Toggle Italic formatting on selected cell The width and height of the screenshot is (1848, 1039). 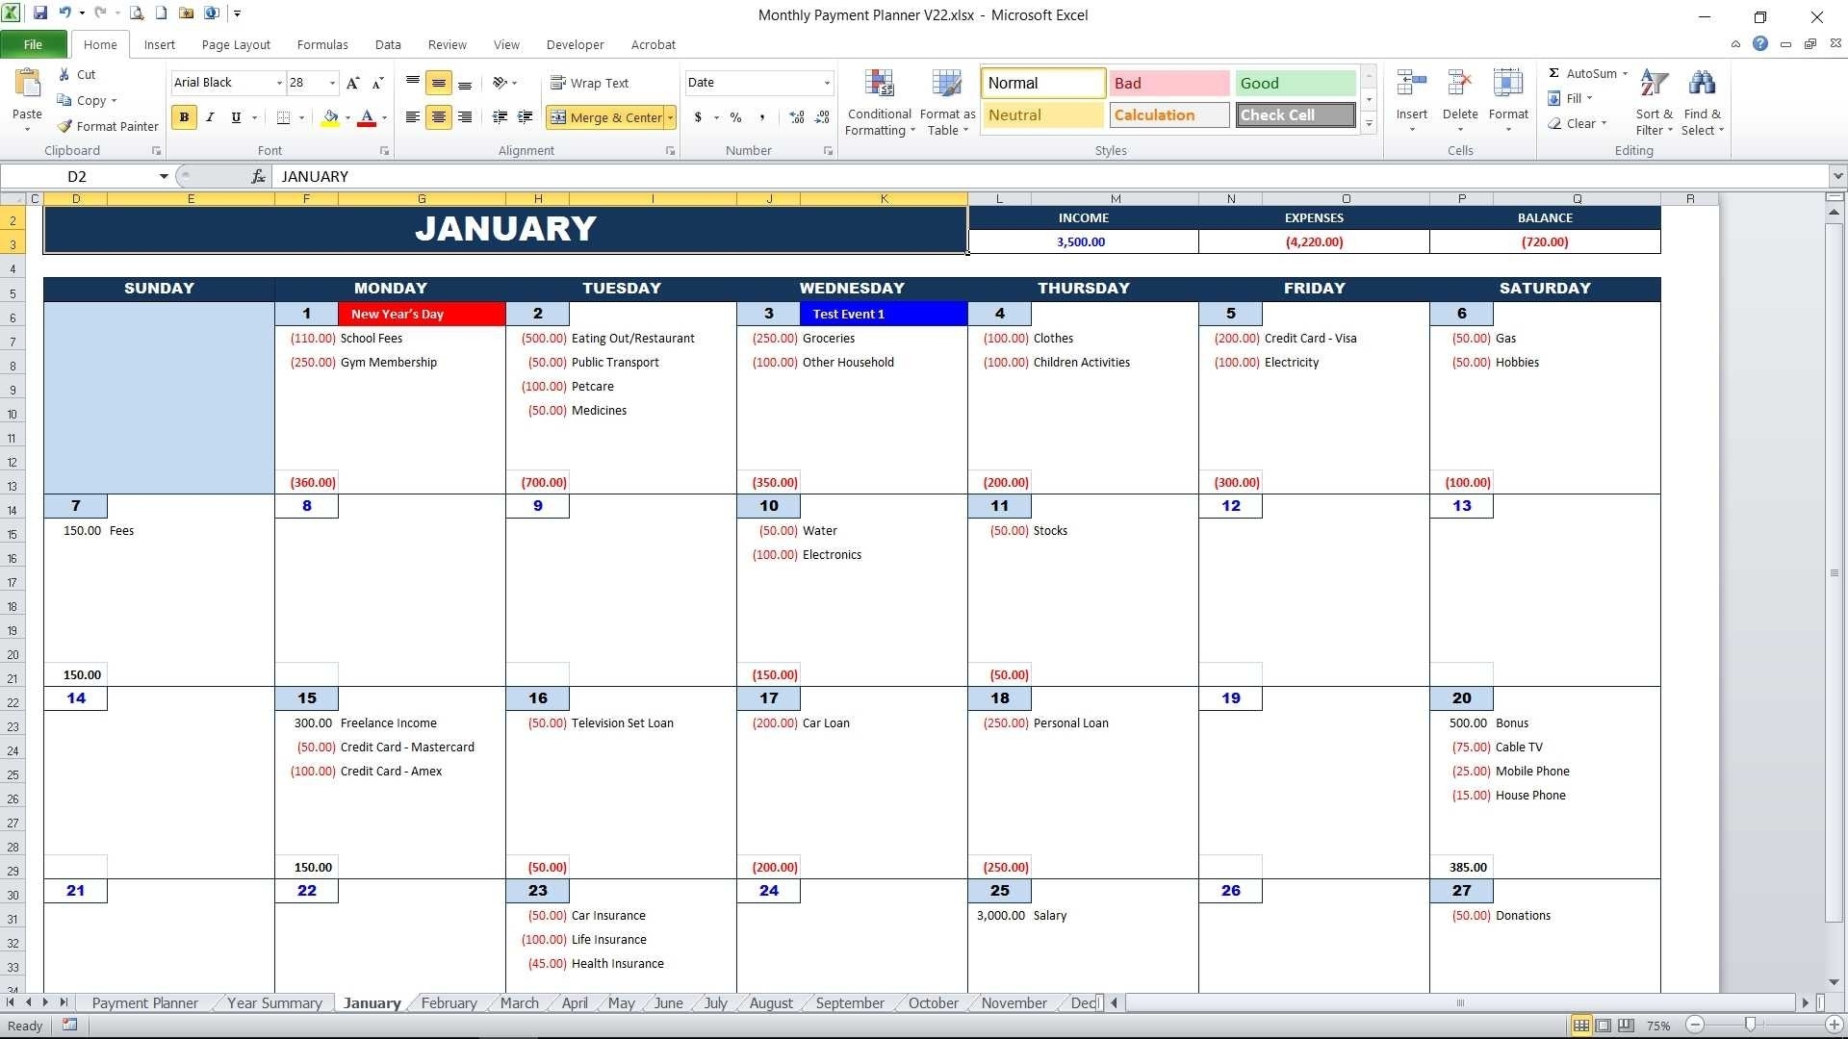pos(210,116)
